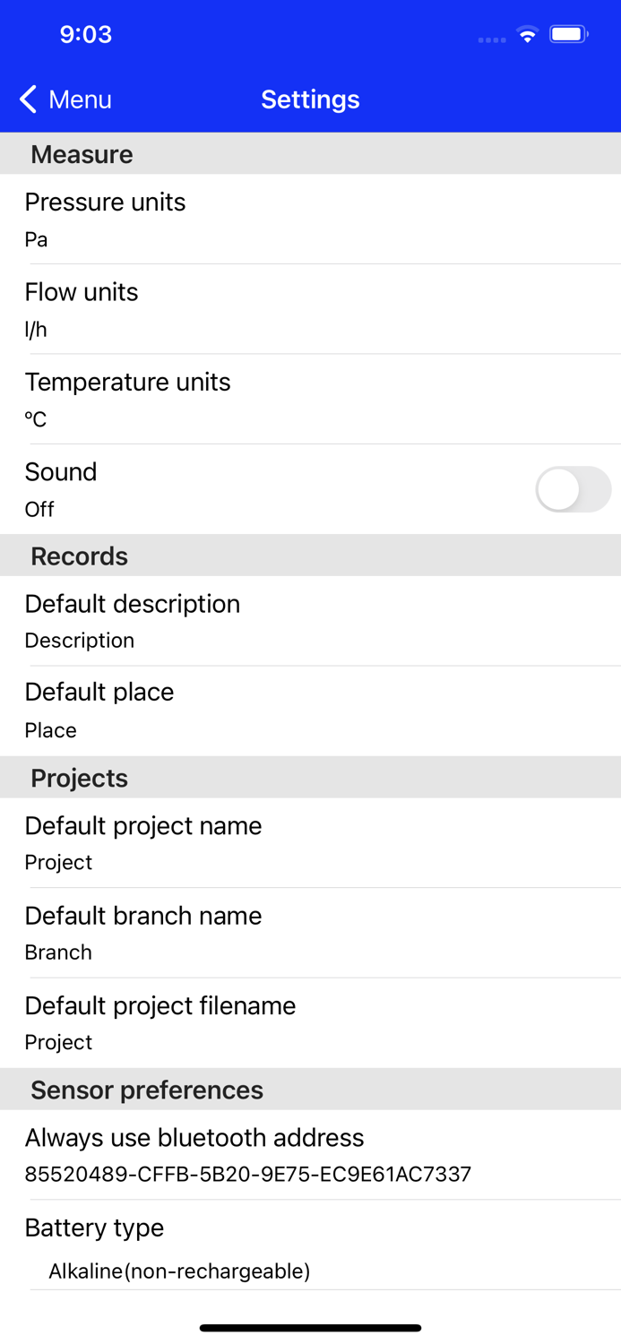
Task: Change the Flow units setting
Action: pos(310,309)
